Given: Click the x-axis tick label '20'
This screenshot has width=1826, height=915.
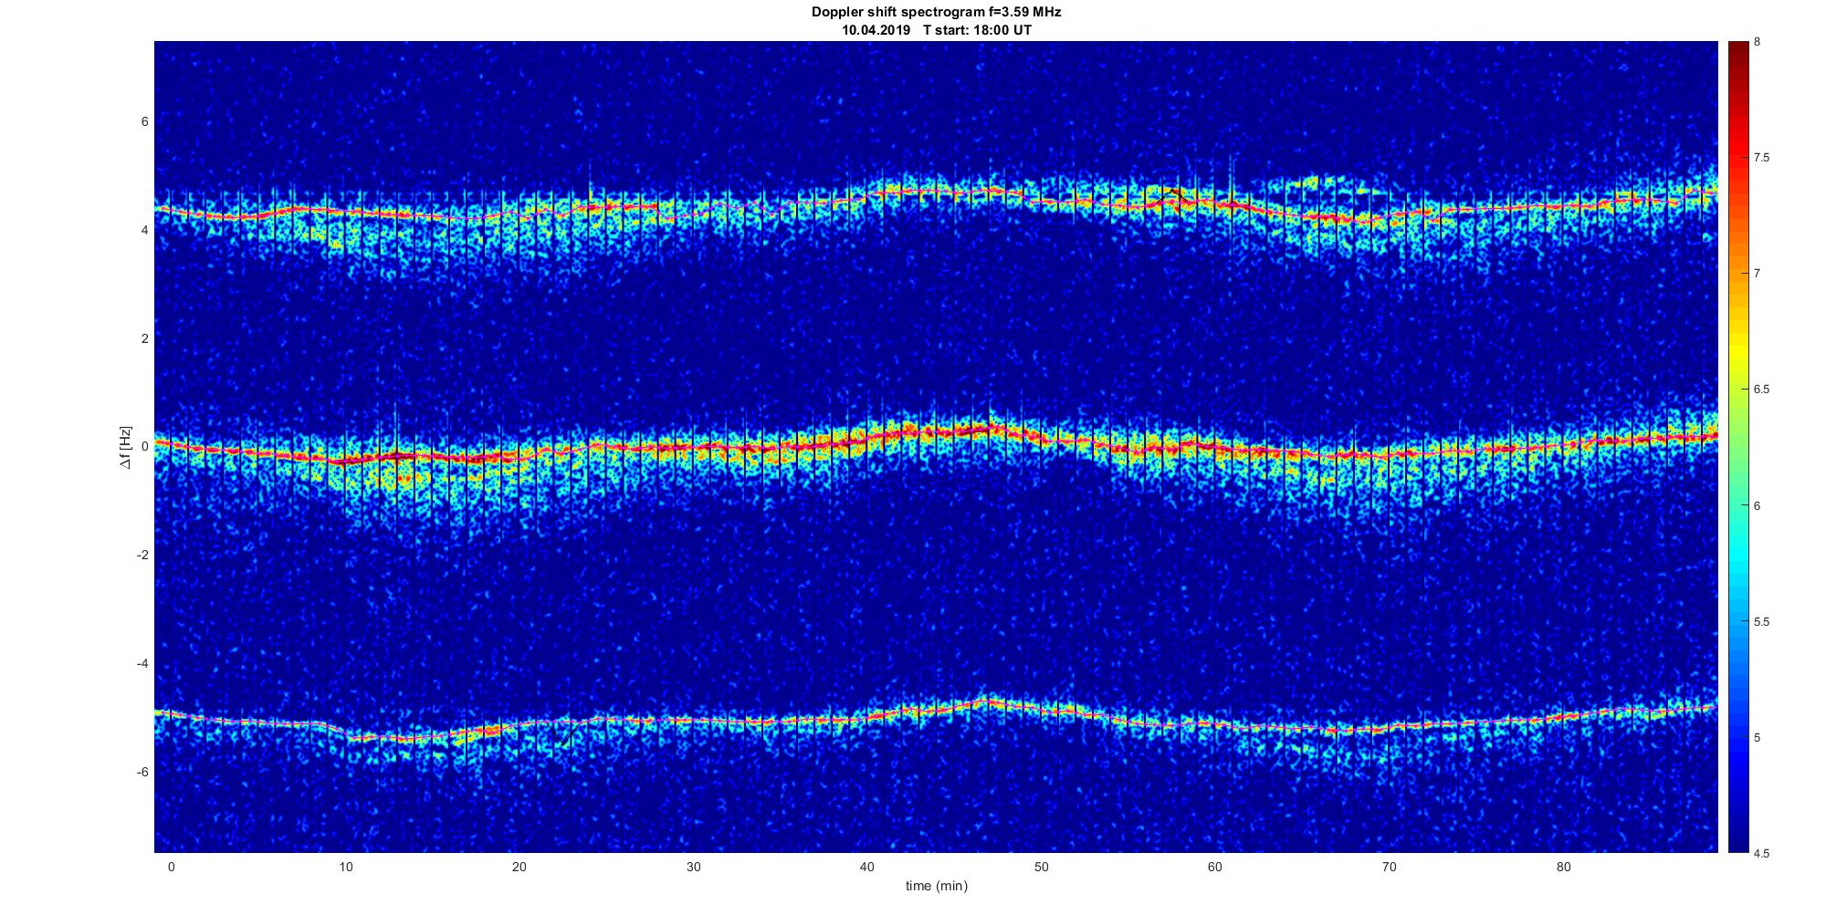Looking at the screenshot, I should [x=519, y=867].
